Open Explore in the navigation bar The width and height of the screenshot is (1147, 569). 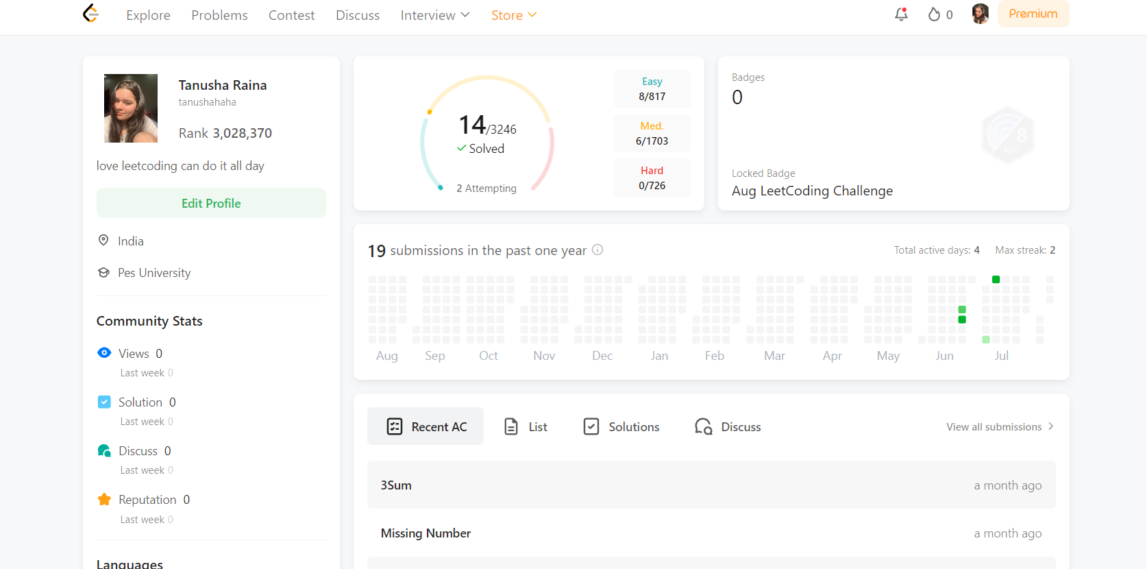(148, 15)
